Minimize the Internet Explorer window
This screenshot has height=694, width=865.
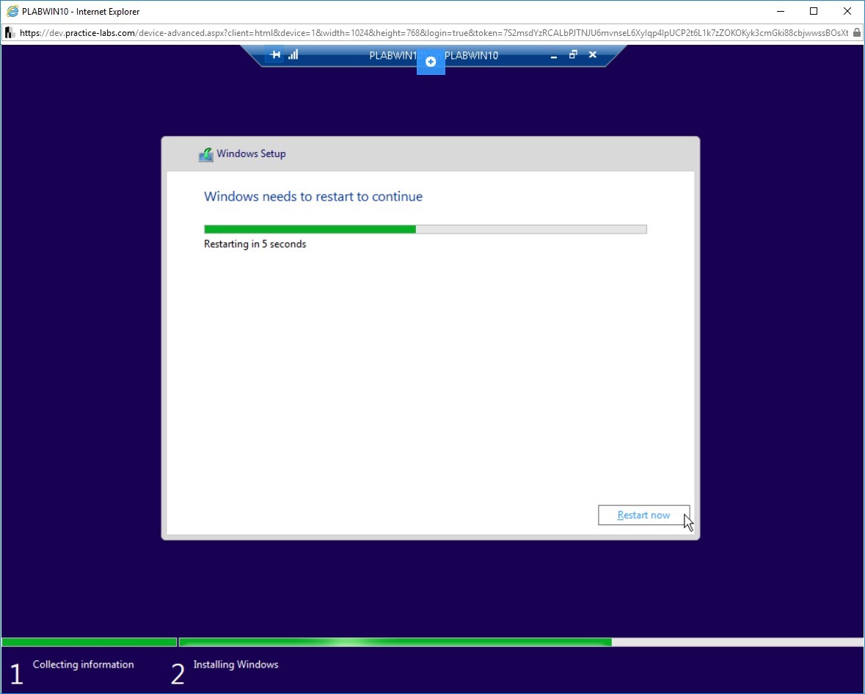click(x=781, y=11)
